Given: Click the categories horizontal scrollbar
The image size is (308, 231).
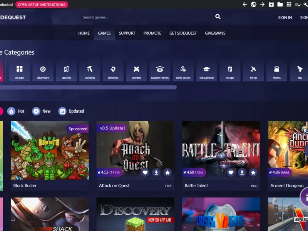Looking at the screenshot, I should 88,87.
